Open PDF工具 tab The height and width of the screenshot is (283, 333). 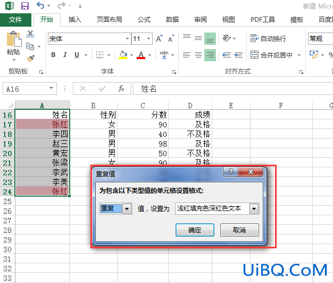click(x=263, y=20)
